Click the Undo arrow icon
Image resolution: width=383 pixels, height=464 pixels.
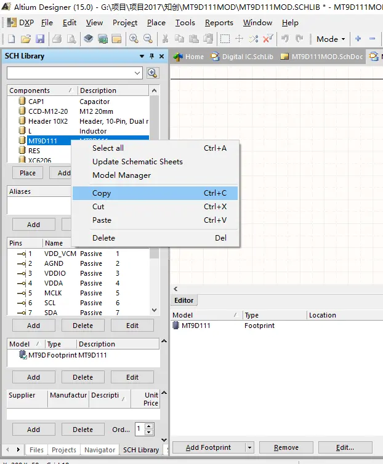tap(285, 39)
